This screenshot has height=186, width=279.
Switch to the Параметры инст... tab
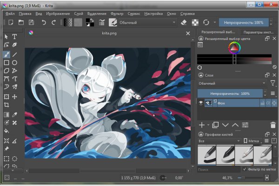tap(259, 32)
